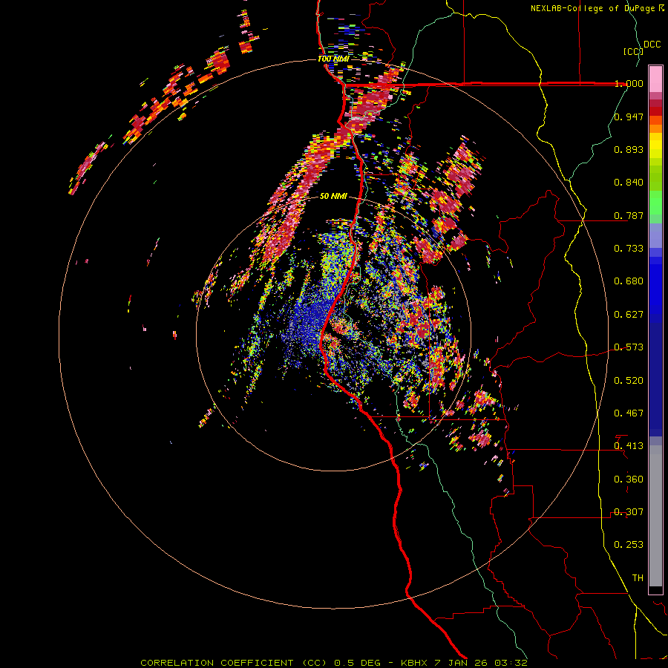Click the 0.360 color scale value
Viewport: 668px width, 668px height.
[629, 479]
